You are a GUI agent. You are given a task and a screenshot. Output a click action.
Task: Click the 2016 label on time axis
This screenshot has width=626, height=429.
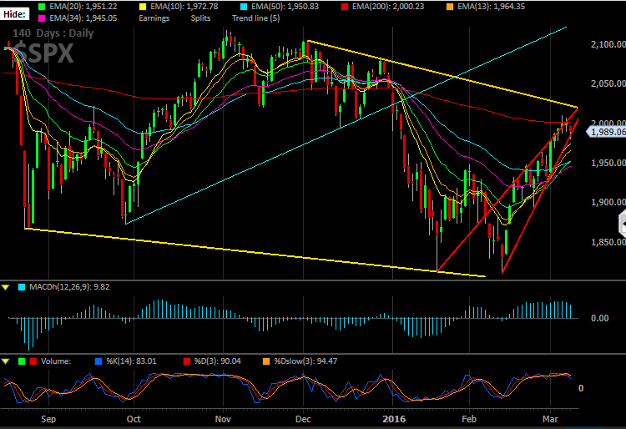394,419
